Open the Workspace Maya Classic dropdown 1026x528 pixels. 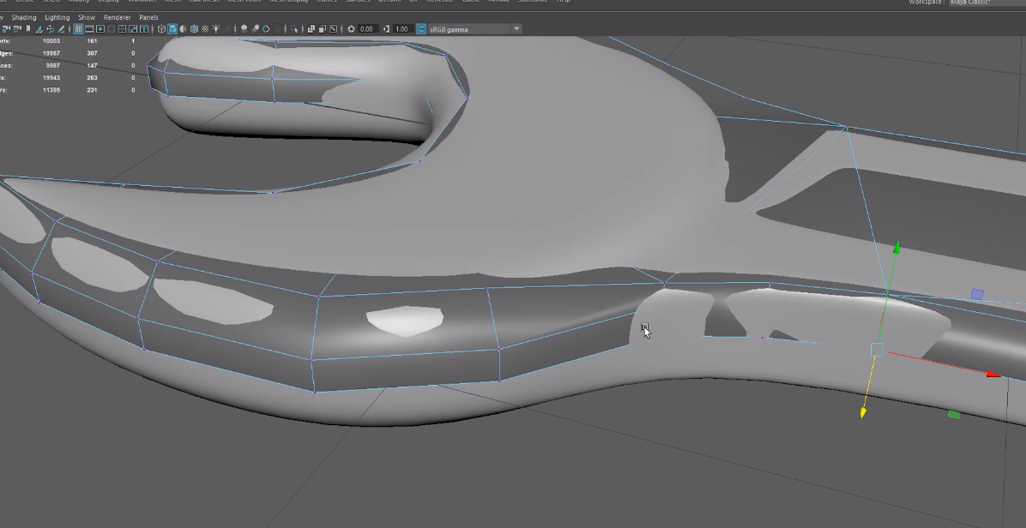[x=987, y=3]
